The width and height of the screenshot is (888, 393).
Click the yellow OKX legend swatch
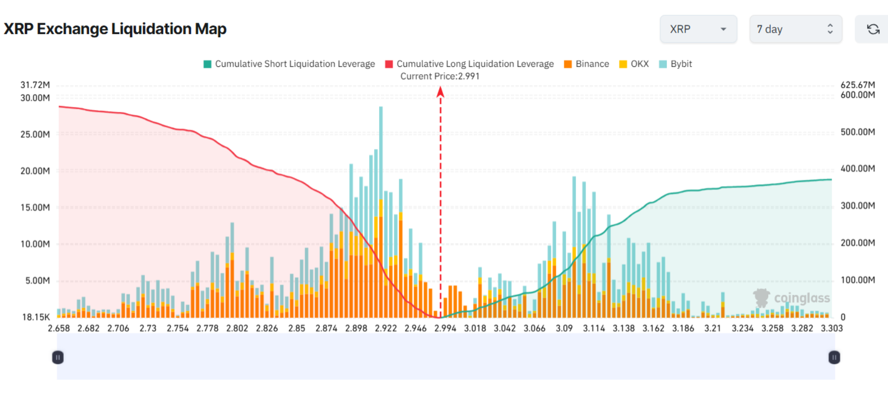point(623,64)
